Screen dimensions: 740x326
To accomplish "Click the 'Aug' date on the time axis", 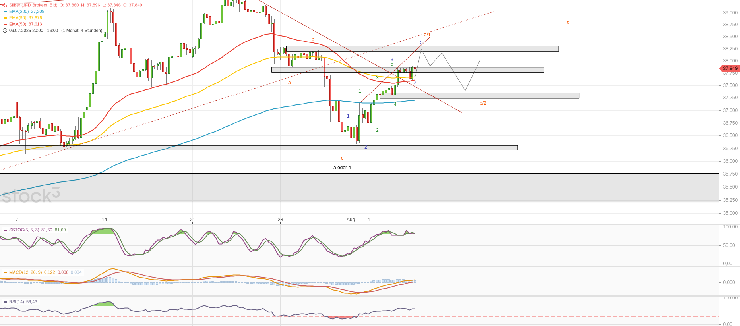I will pos(351,220).
